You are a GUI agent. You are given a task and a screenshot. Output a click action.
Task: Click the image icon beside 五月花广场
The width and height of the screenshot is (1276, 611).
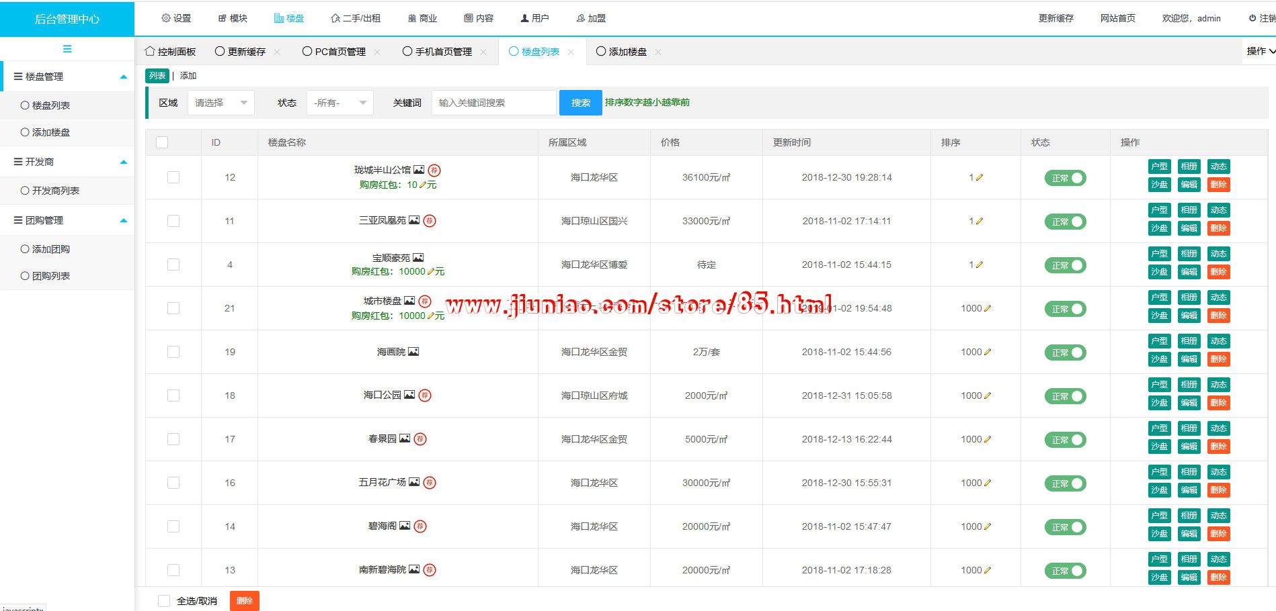point(414,482)
